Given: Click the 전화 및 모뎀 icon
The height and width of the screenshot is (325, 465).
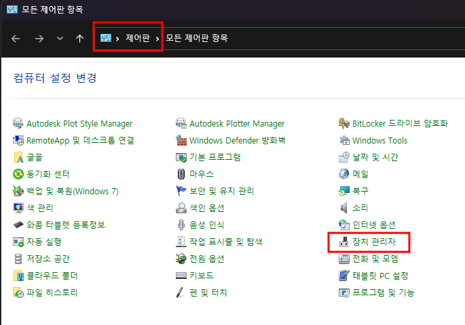Looking at the screenshot, I should tap(343, 259).
